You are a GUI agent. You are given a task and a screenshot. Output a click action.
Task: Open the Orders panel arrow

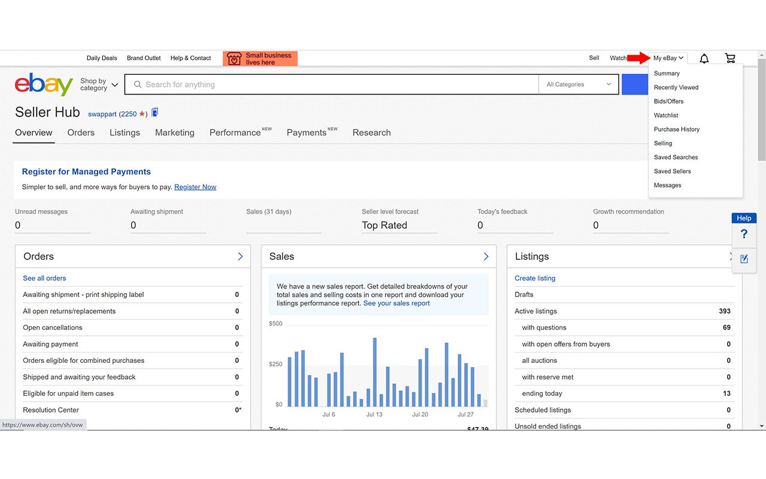pos(241,256)
